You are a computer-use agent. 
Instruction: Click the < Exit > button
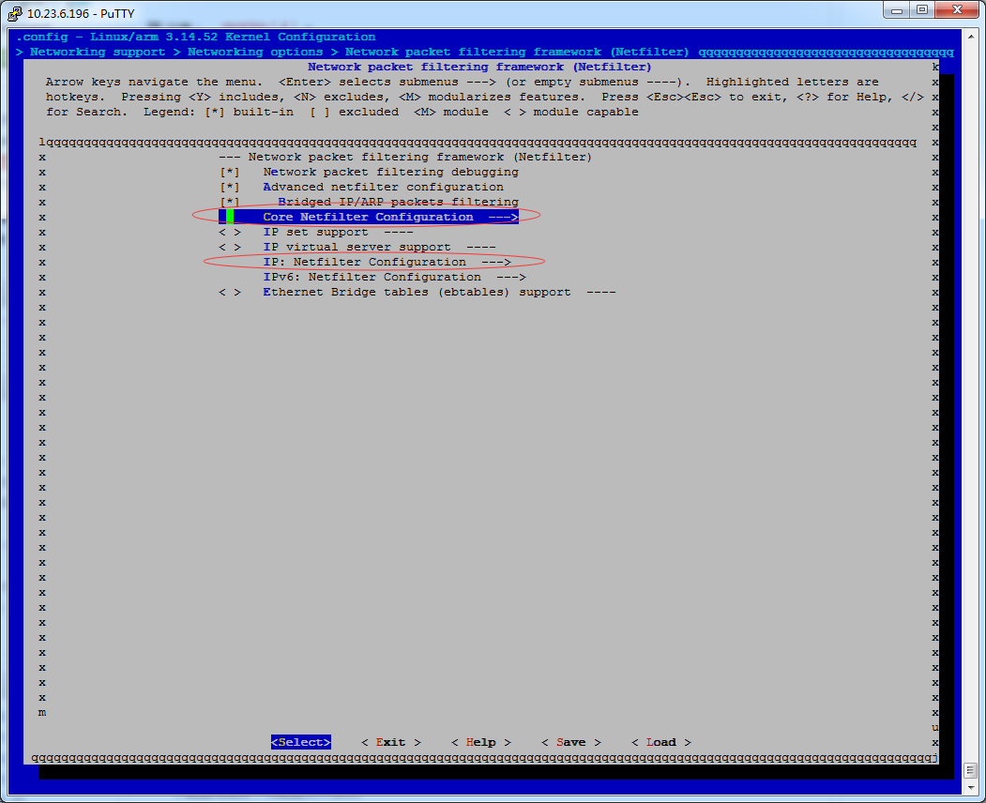(391, 743)
